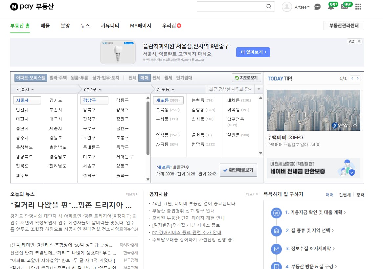Open 더보기 link for 공지사항
Image resolution: width=383 pixels, height=269 pixels.
tap(252, 194)
